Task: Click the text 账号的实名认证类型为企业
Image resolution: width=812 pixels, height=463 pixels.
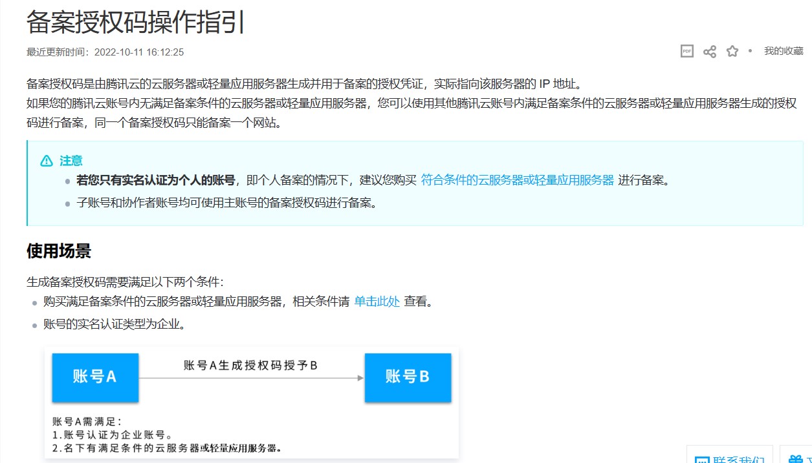Action: coord(115,324)
